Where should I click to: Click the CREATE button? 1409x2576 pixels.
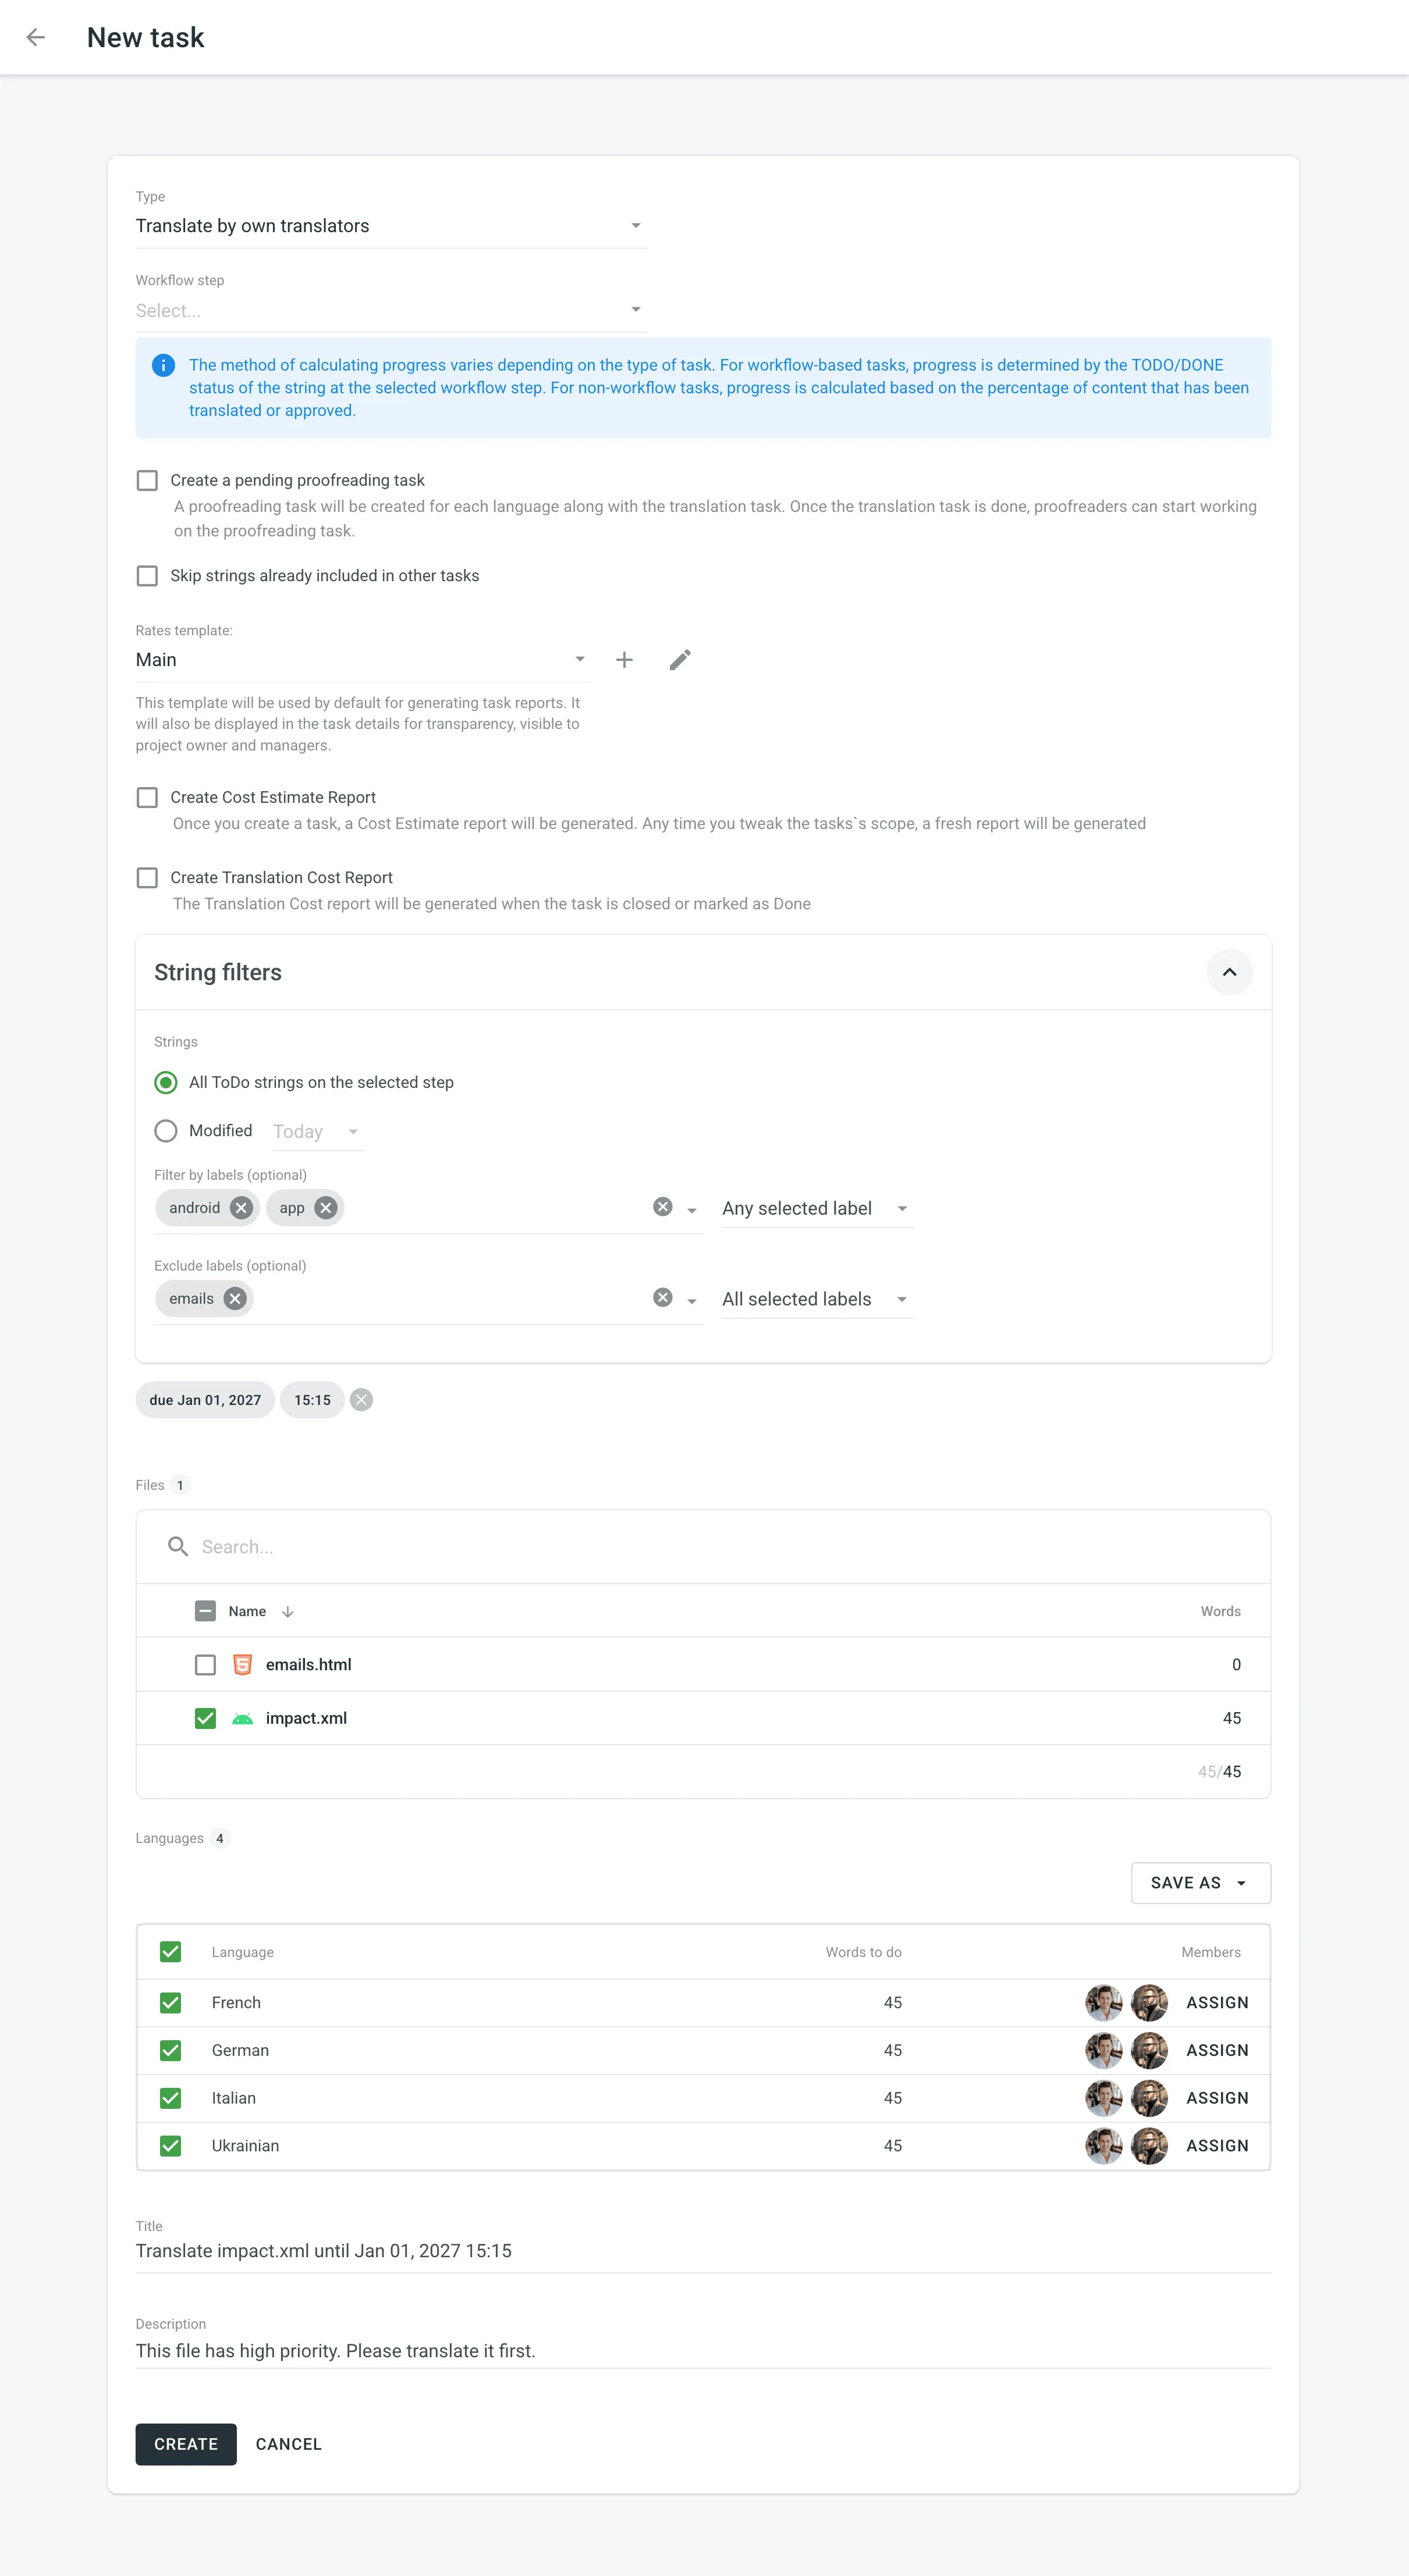coord(185,2444)
